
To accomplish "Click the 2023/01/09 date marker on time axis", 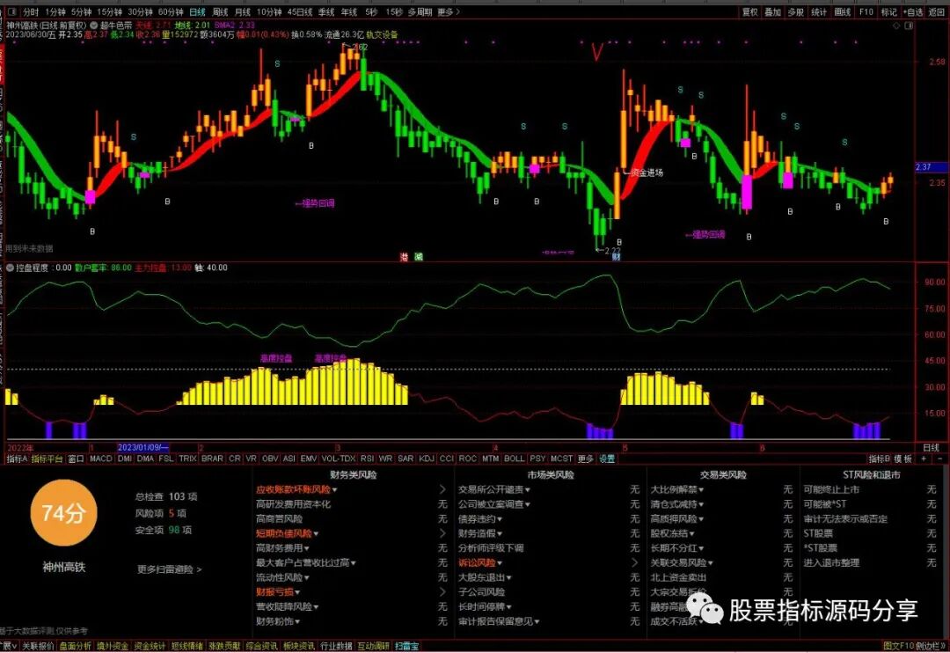I will [x=143, y=447].
